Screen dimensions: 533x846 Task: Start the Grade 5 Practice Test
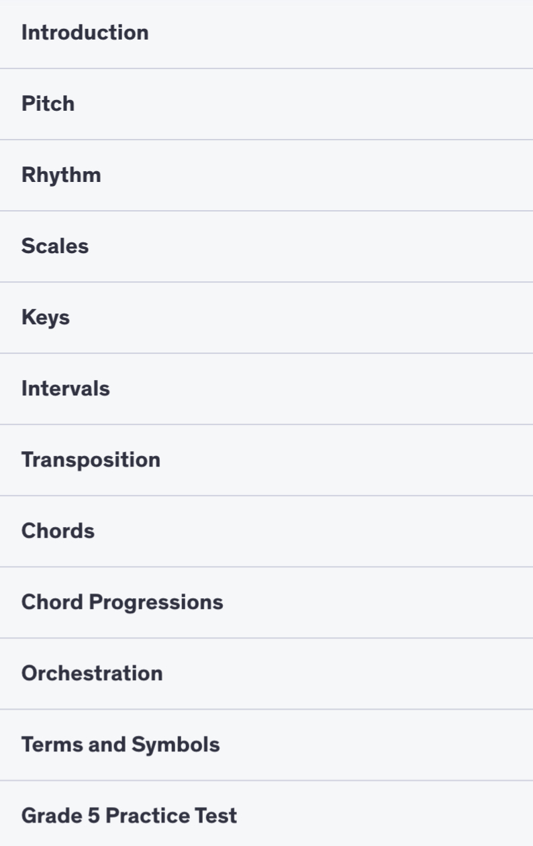(x=129, y=816)
